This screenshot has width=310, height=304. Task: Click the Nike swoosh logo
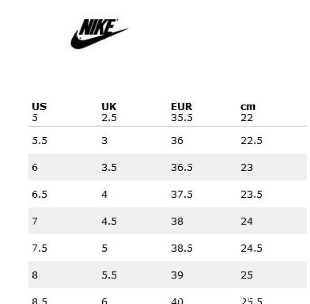pos(99,33)
